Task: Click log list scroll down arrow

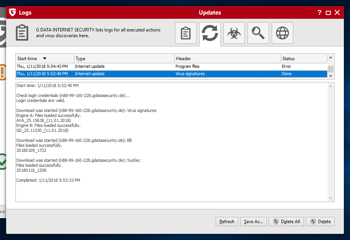Action: pos(330,76)
